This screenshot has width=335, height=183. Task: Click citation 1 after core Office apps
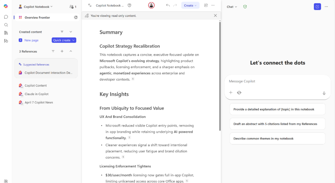pyautogui.click(x=187, y=181)
